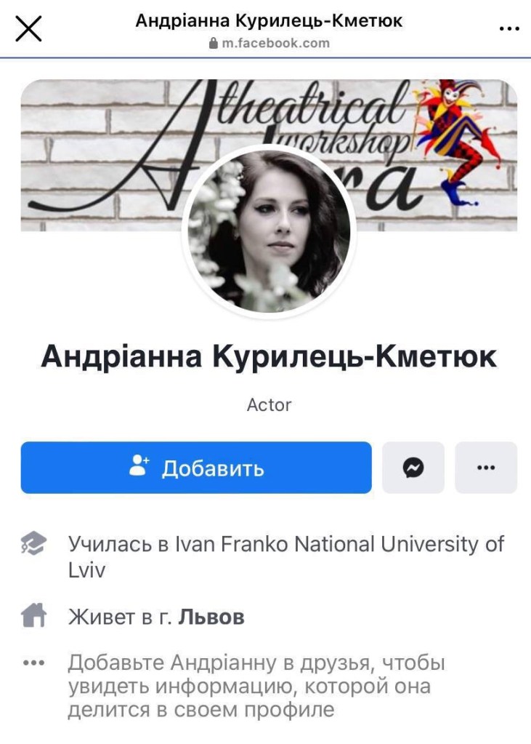Open the browser options three-dot menu at top
The image size is (531, 744).
[x=510, y=29]
